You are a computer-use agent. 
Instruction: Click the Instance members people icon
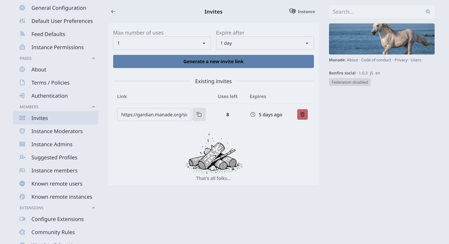point(22,170)
